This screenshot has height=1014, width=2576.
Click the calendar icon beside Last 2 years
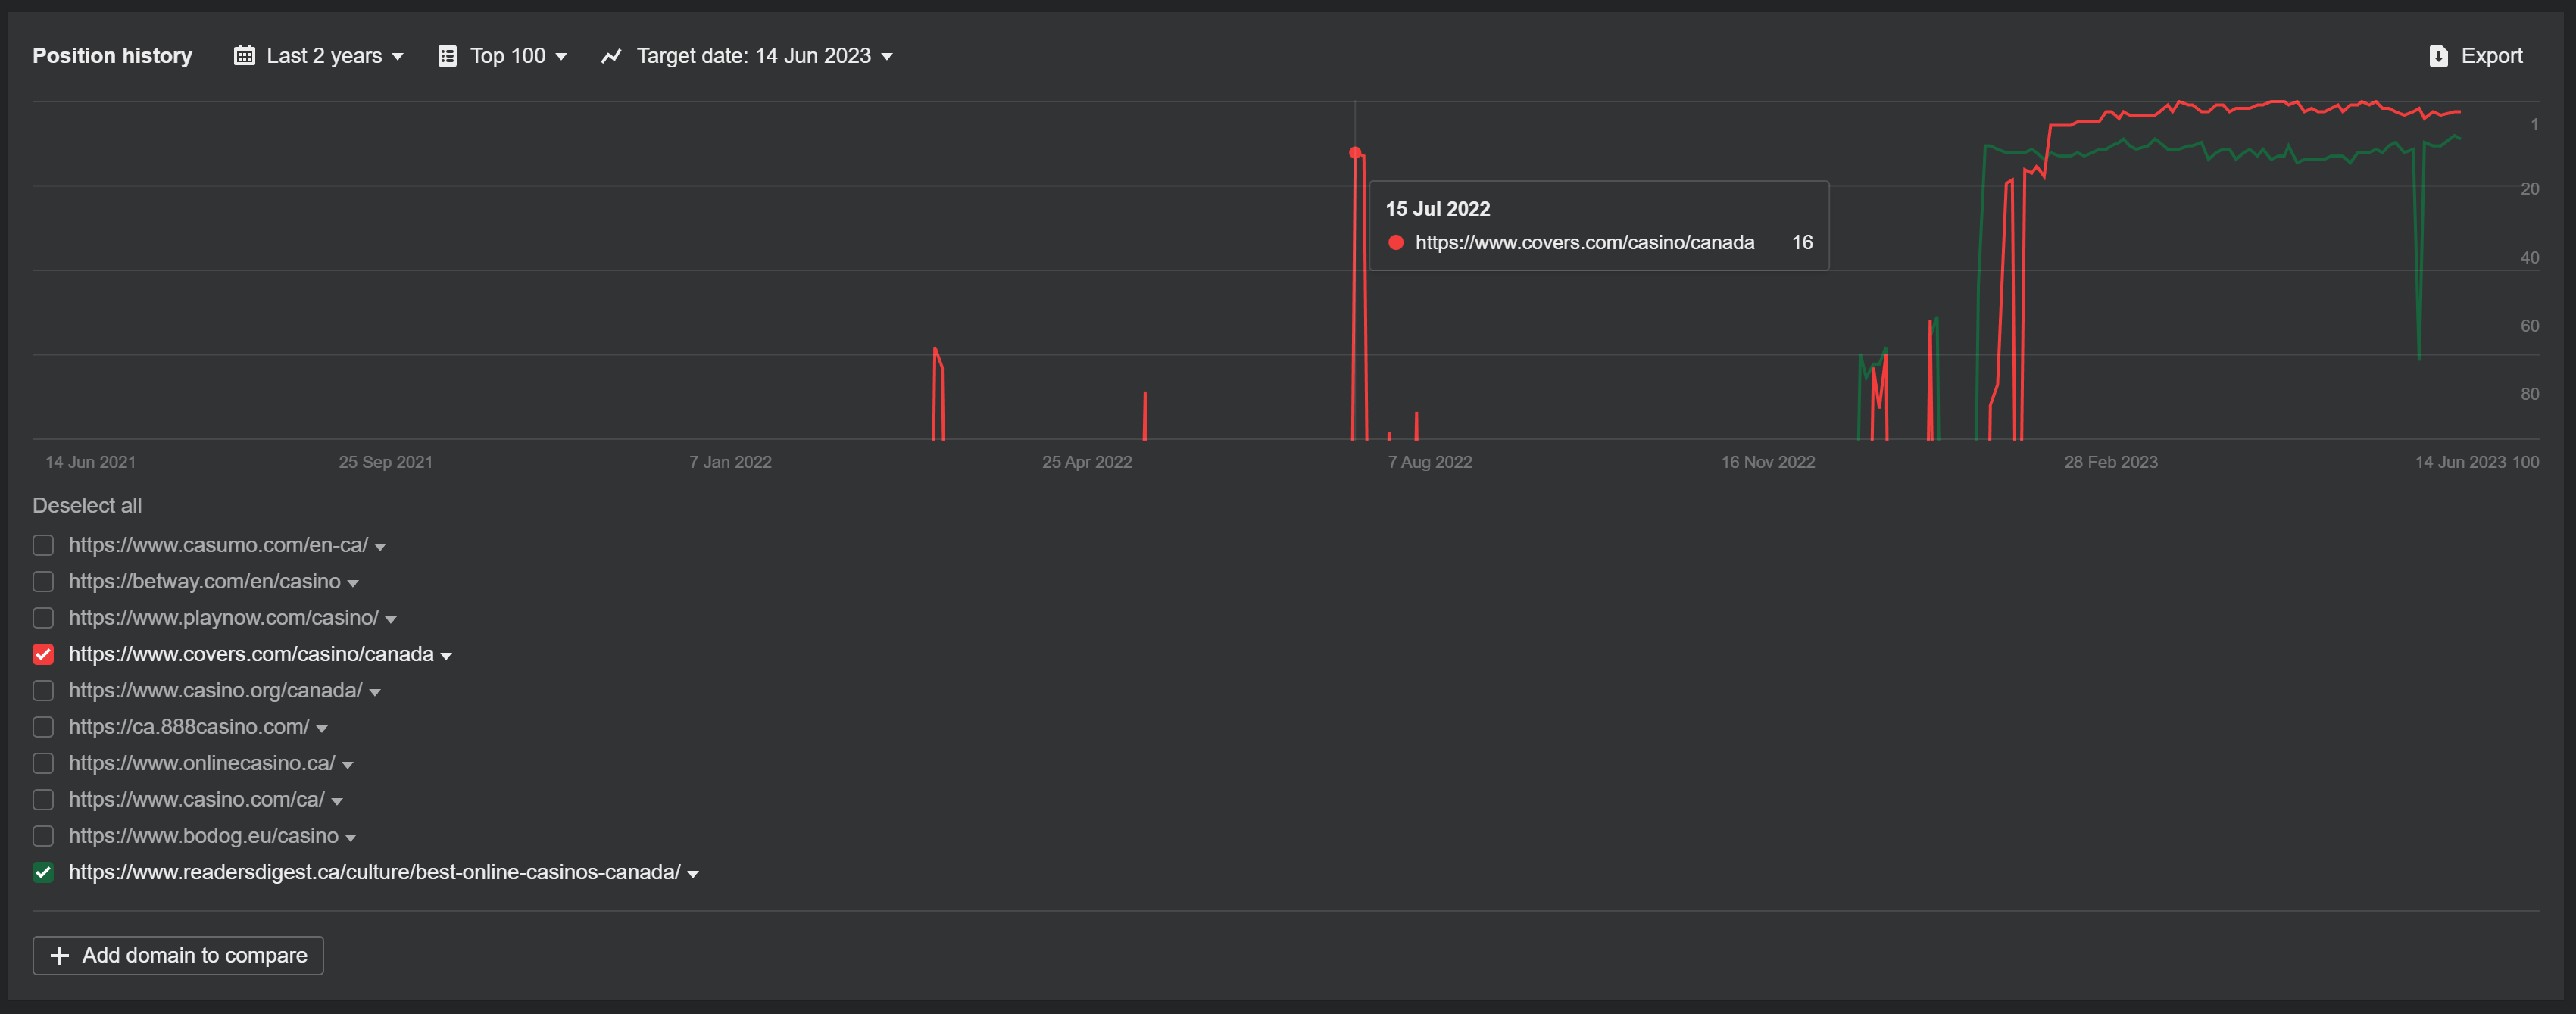244,56
